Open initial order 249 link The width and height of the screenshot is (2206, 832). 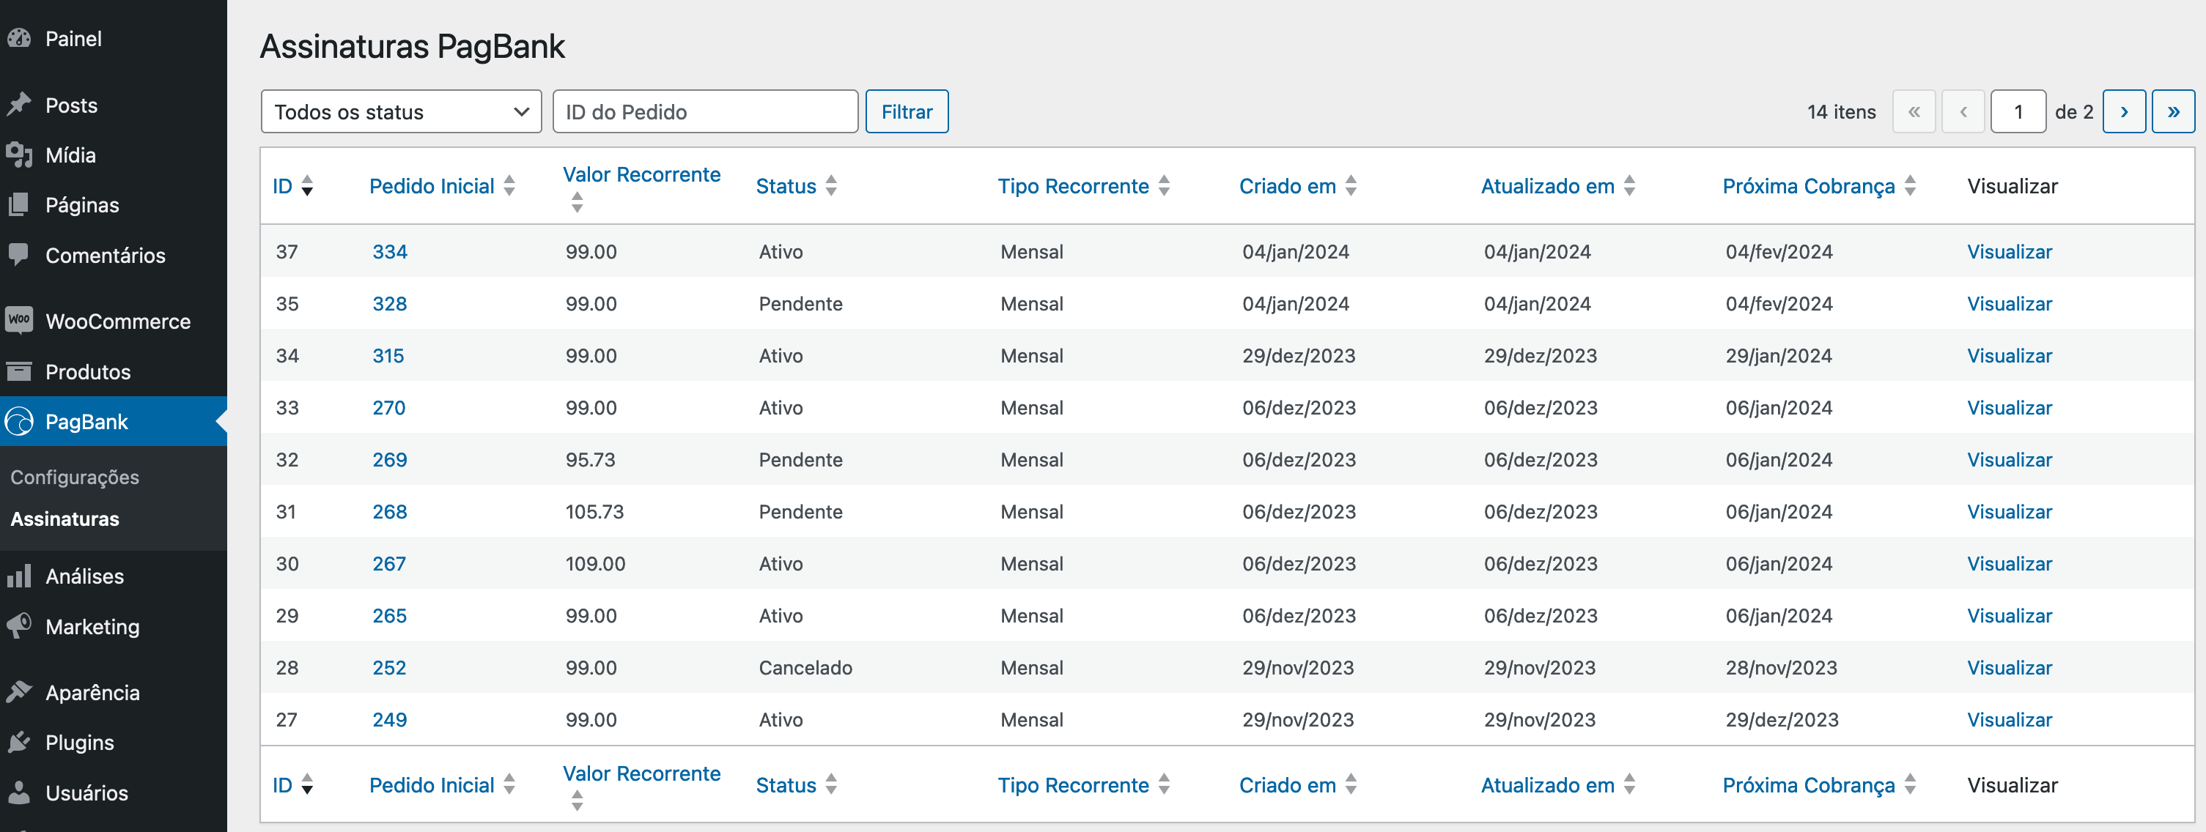pos(390,720)
